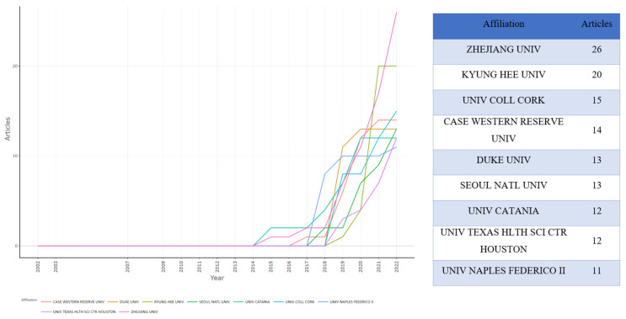Image resolution: width=626 pixels, height=319 pixels.
Task: Select UNIV COLL CORK legend entry
Action: pos(300,302)
